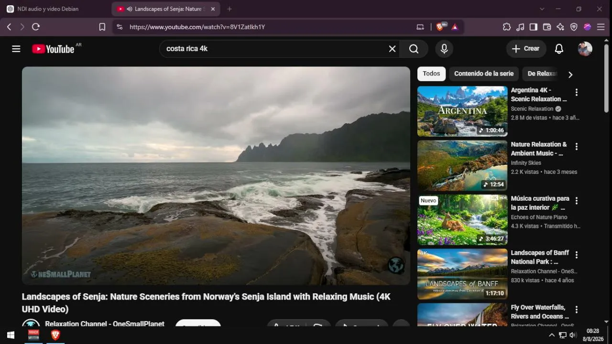Viewport: 612px width, 344px height.
Task: Select the Todos filter chip
Action: pos(431,74)
